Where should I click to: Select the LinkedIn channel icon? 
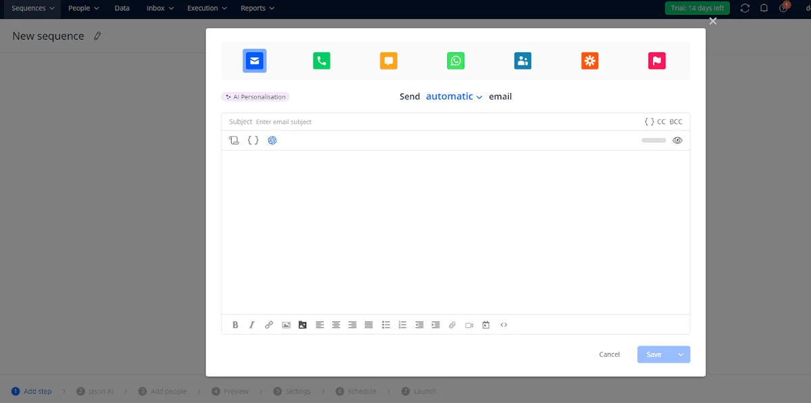[522, 60]
